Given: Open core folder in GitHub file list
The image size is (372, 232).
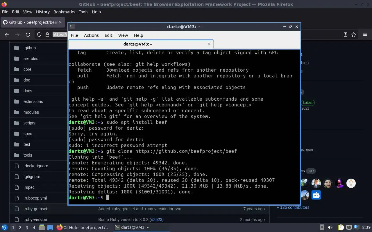Looking at the screenshot, I should tap(27, 69).
